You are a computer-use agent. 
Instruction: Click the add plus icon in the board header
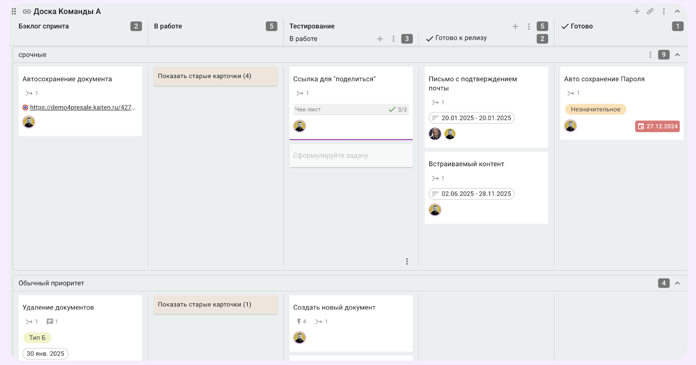637,11
